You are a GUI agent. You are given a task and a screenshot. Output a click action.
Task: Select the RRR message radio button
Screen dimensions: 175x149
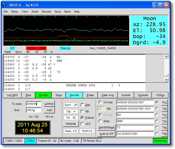157,121
